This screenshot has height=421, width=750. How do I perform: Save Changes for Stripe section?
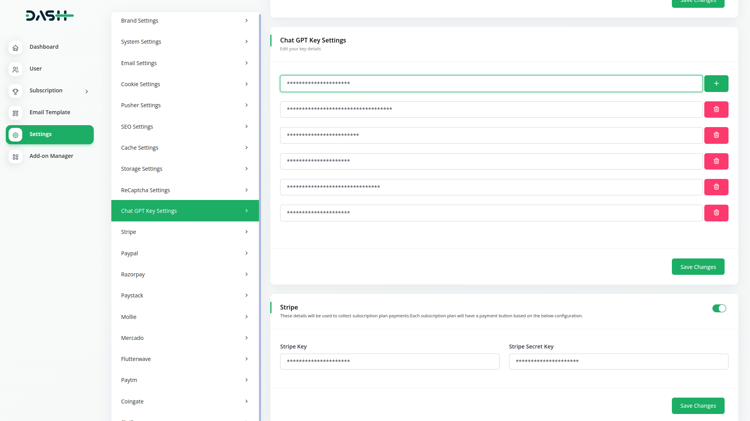point(698,406)
